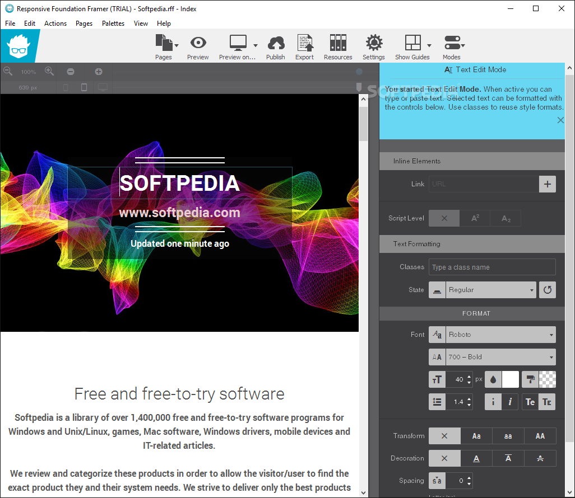Set script level to none (X)

click(444, 218)
